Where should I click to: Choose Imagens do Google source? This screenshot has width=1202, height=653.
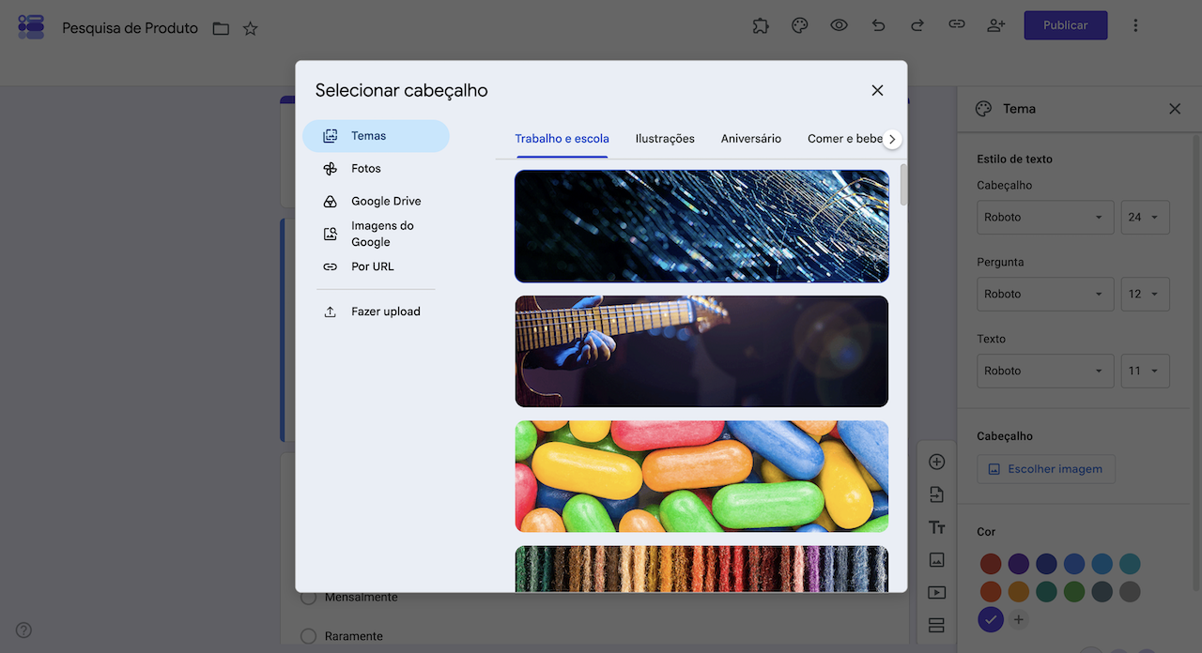tap(376, 234)
